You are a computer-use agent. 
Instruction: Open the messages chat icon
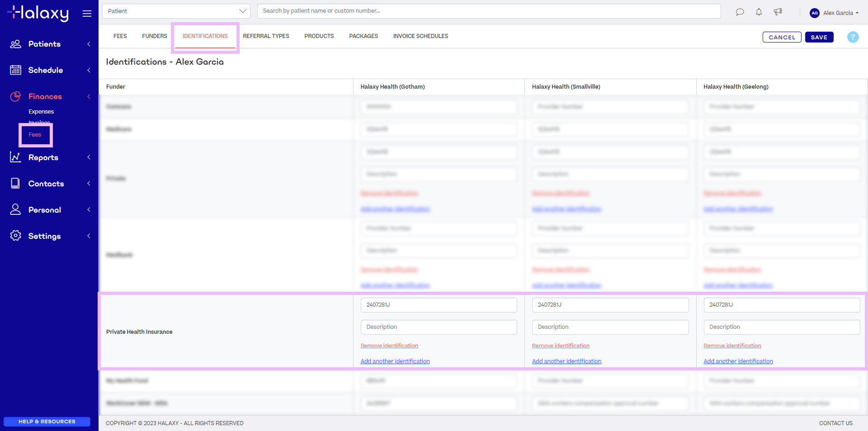pyautogui.click(x=740, y=12)
